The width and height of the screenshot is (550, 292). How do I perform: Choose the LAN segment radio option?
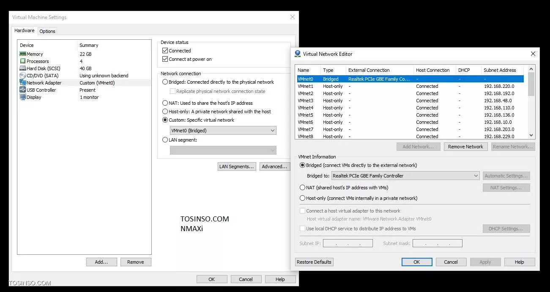(x=165, y=140)
